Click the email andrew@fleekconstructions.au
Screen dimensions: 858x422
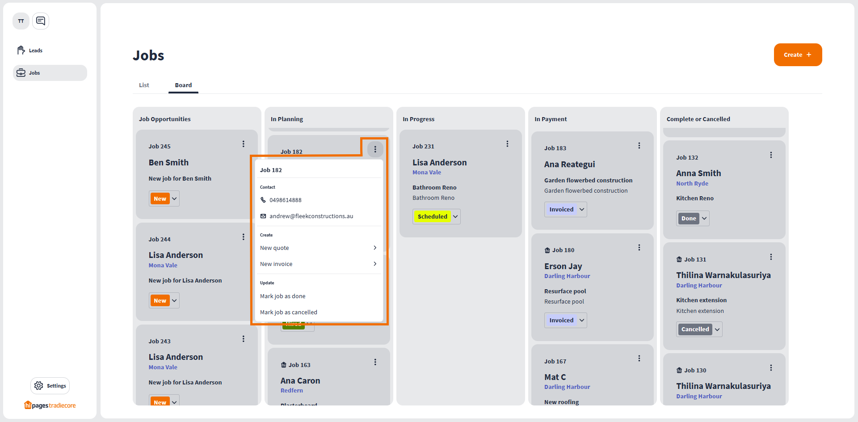pyautogui.click(x=311, y=216)
